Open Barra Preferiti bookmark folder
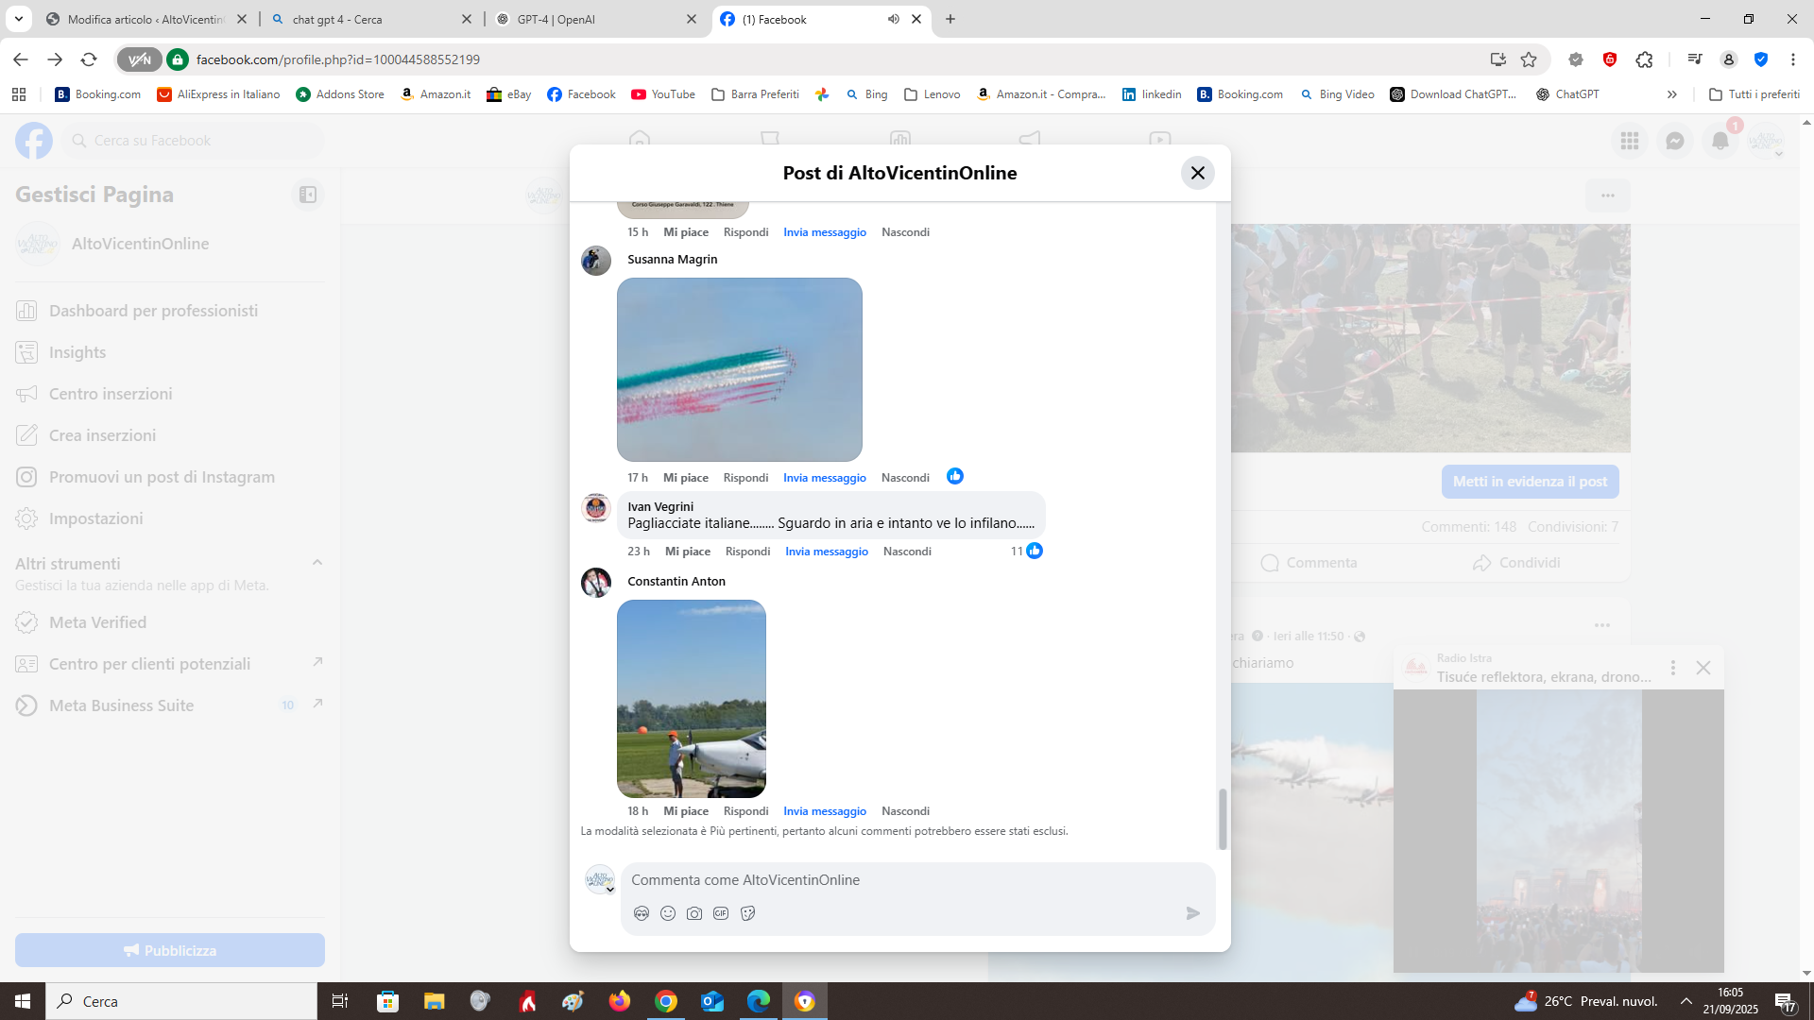1814x1020 pixels. click(755, 94)
